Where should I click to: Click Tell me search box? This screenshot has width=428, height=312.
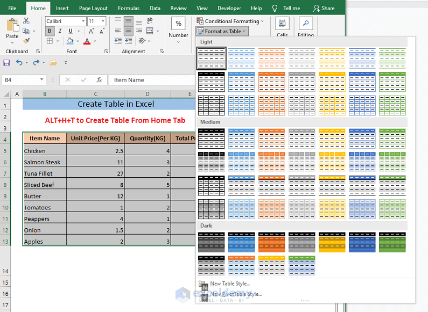coord(286,8)
